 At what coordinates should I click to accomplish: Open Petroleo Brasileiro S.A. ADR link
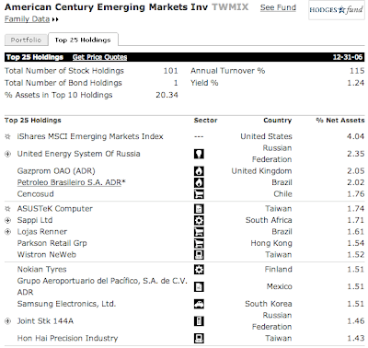[x=71, y=182]
